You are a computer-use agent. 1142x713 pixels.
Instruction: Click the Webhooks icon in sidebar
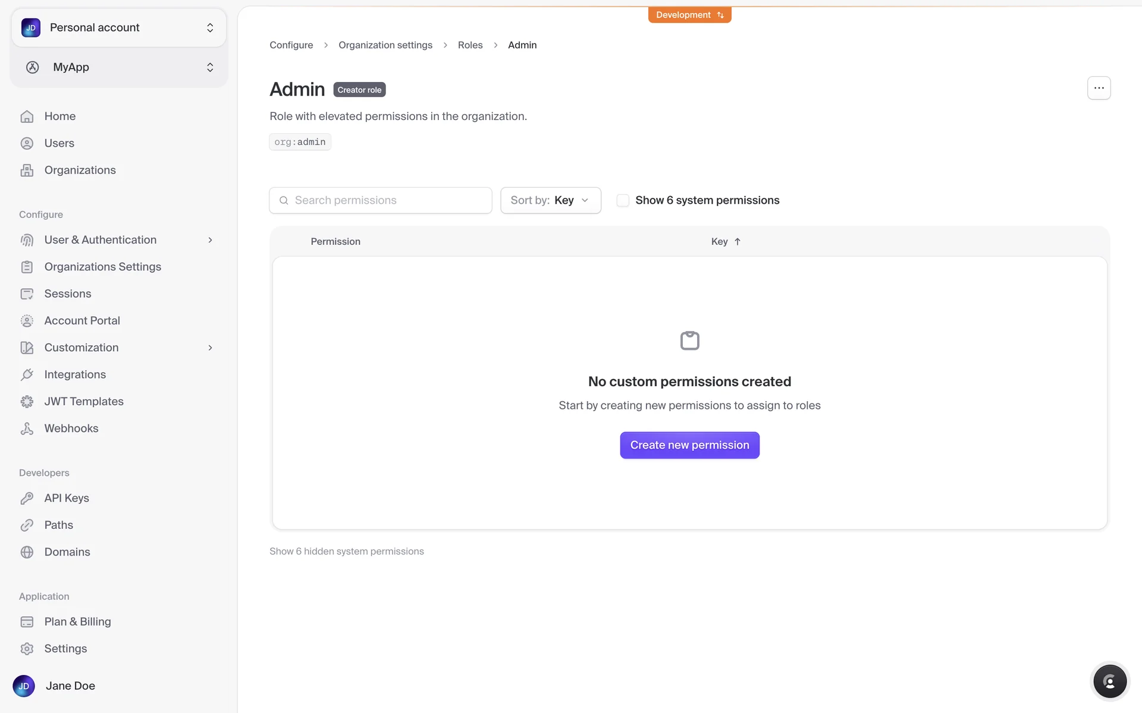[x=27, y=428]
